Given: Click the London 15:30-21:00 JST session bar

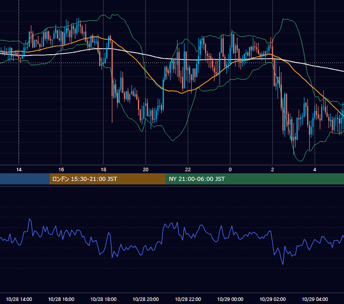Looking at the screenshot, I should point(107,179).
